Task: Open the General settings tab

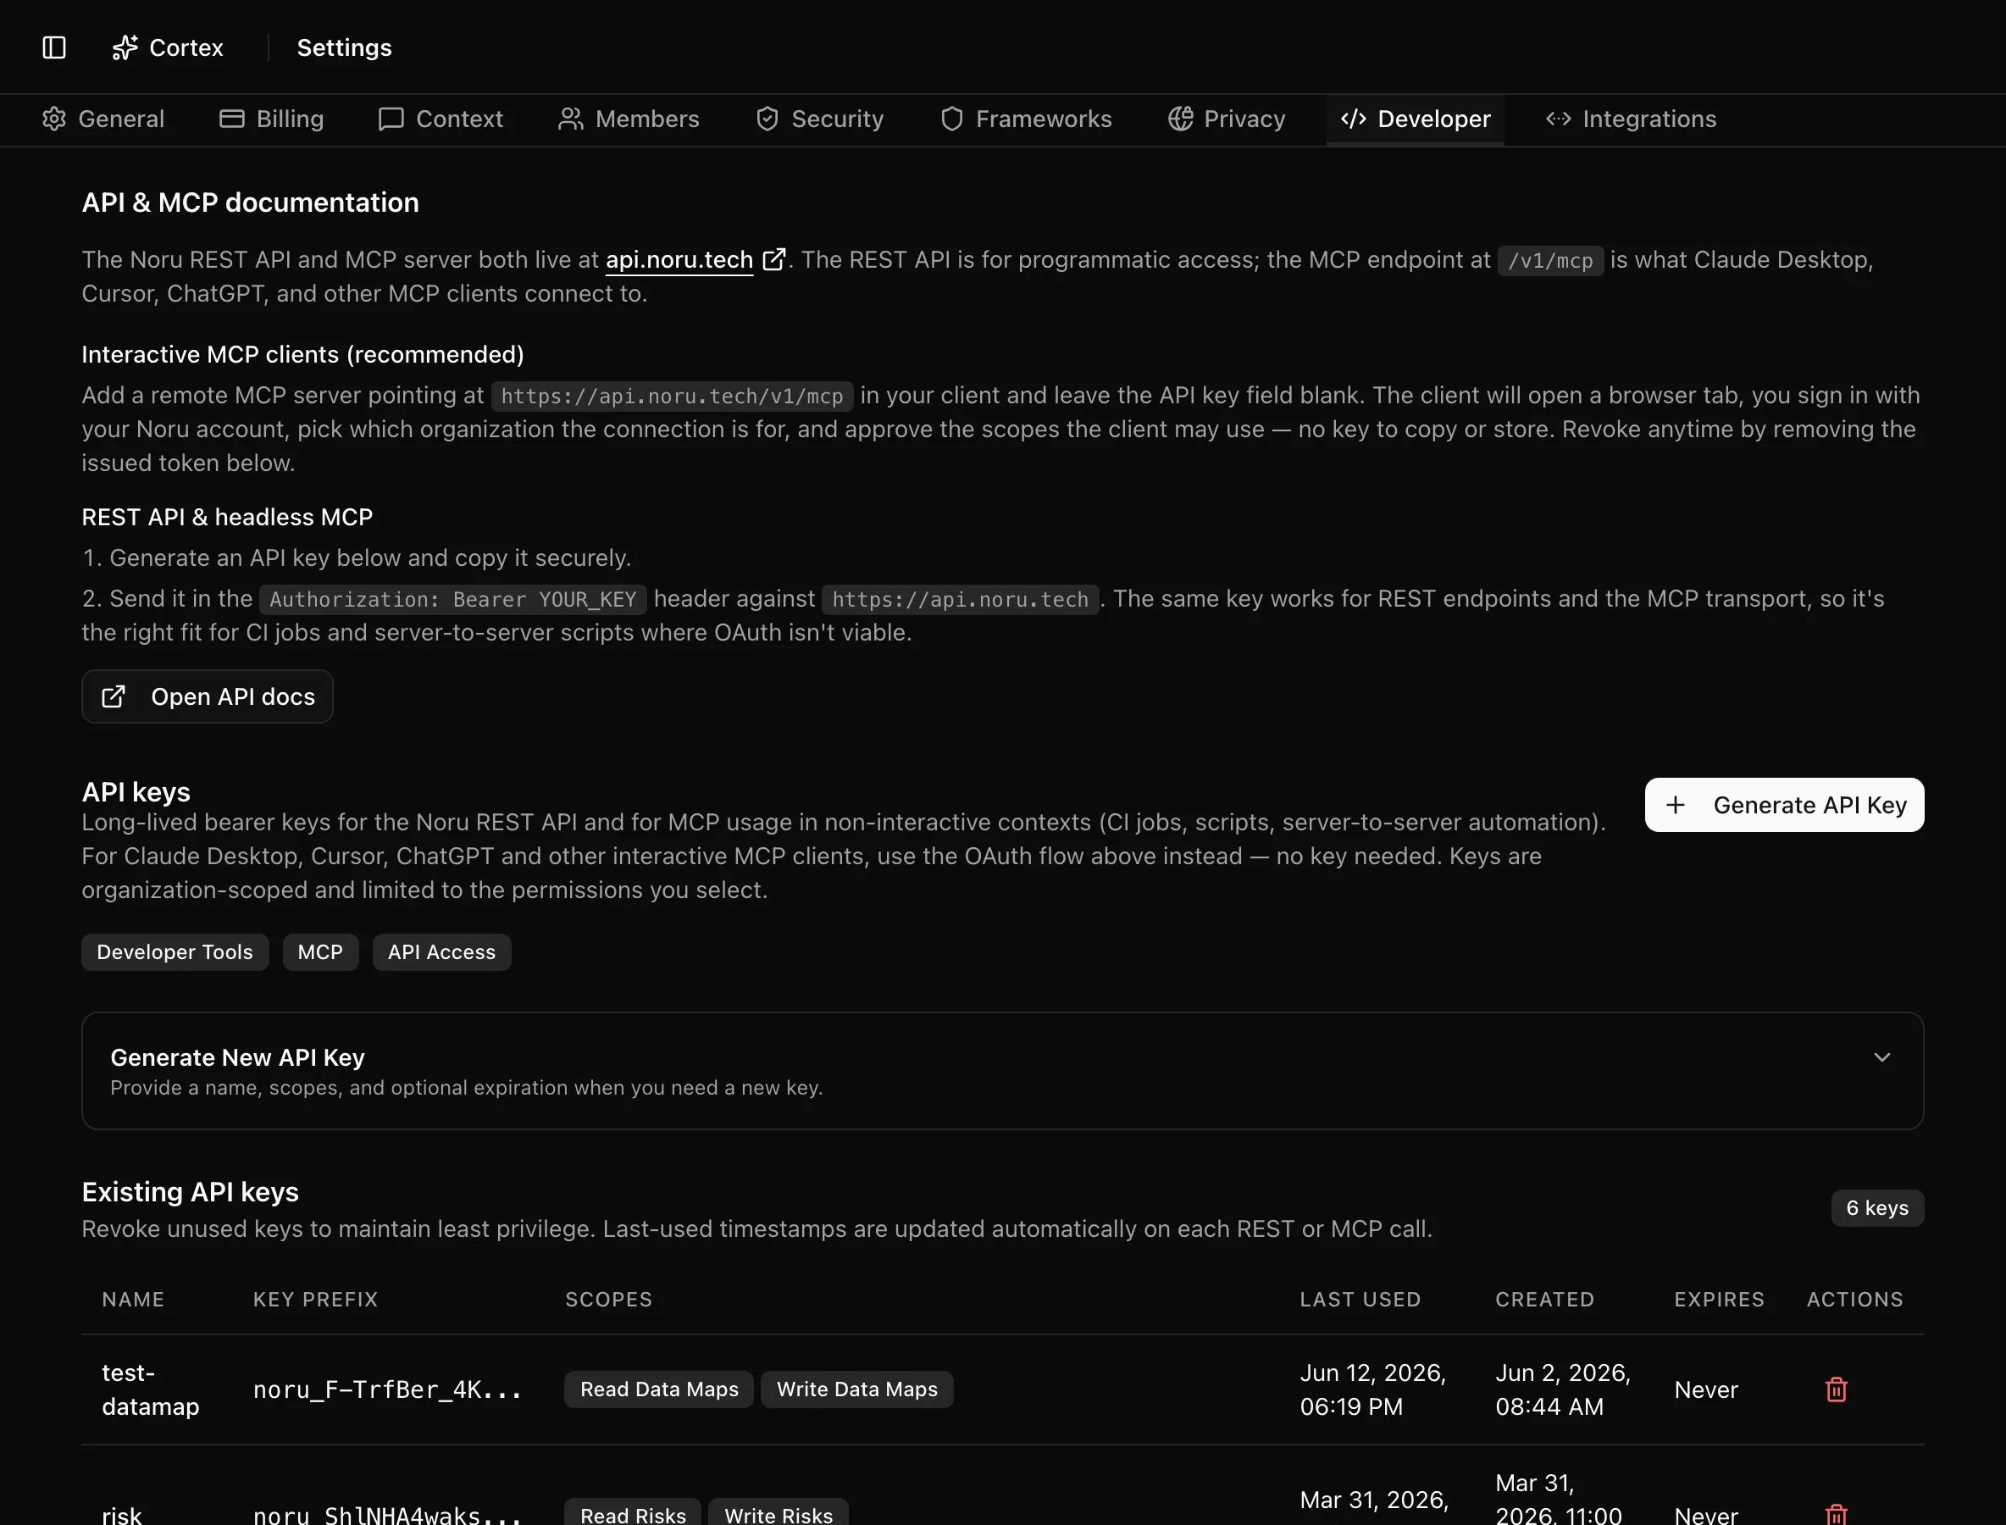Action: click(x=103, y=119)
